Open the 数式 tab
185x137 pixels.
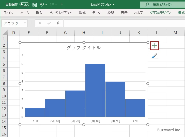click(x=82, y=13)
